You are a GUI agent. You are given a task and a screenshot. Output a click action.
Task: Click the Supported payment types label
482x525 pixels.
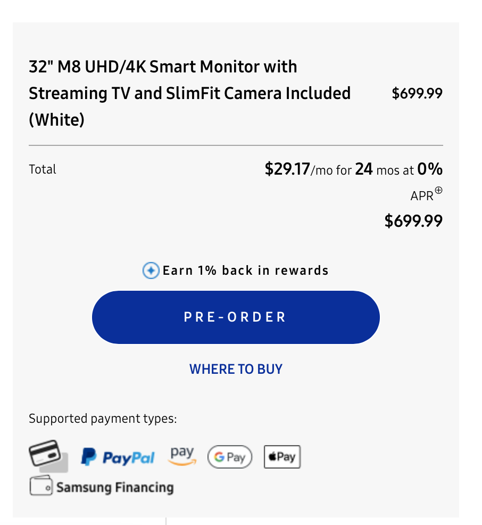(x=103, y=418)
